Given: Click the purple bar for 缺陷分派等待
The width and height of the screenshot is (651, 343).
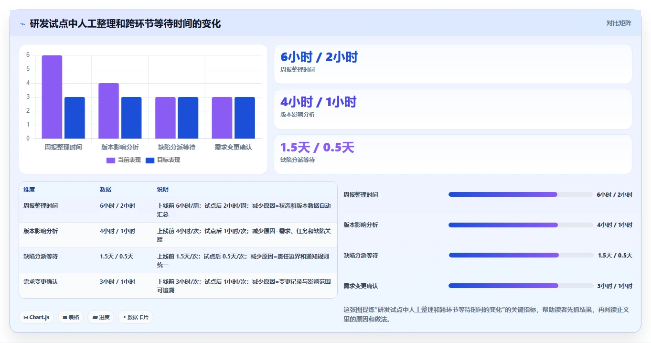Looking at the screenshot, I should click(x=165, y=118).
